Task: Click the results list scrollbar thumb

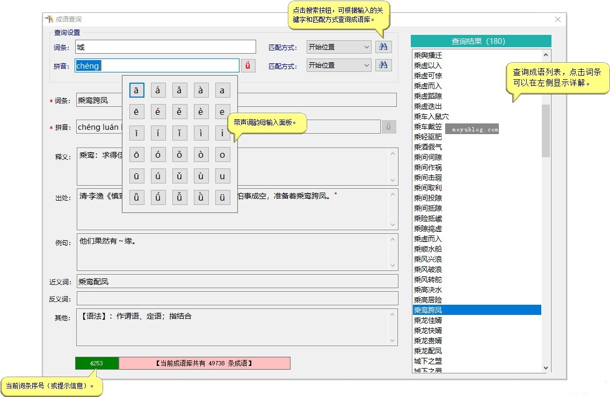Action: [x=546, y=131]
